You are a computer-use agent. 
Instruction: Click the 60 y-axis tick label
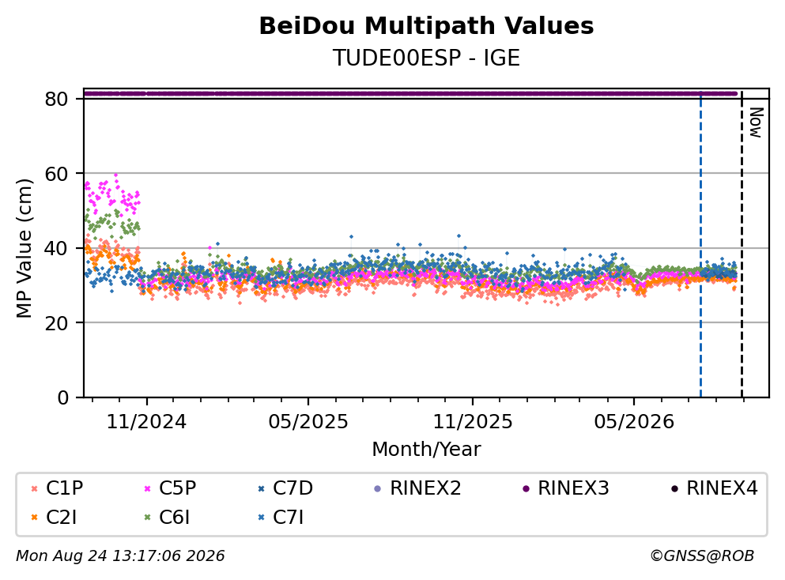pyautogui.click(x=57, y=174)
